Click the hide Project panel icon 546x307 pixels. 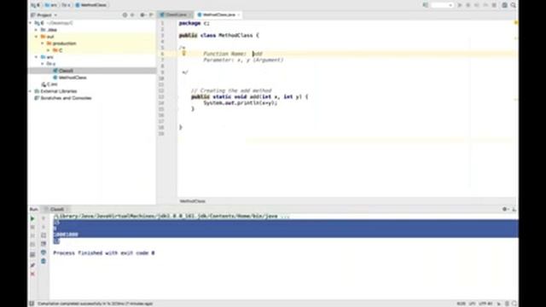tap(151, 15)
